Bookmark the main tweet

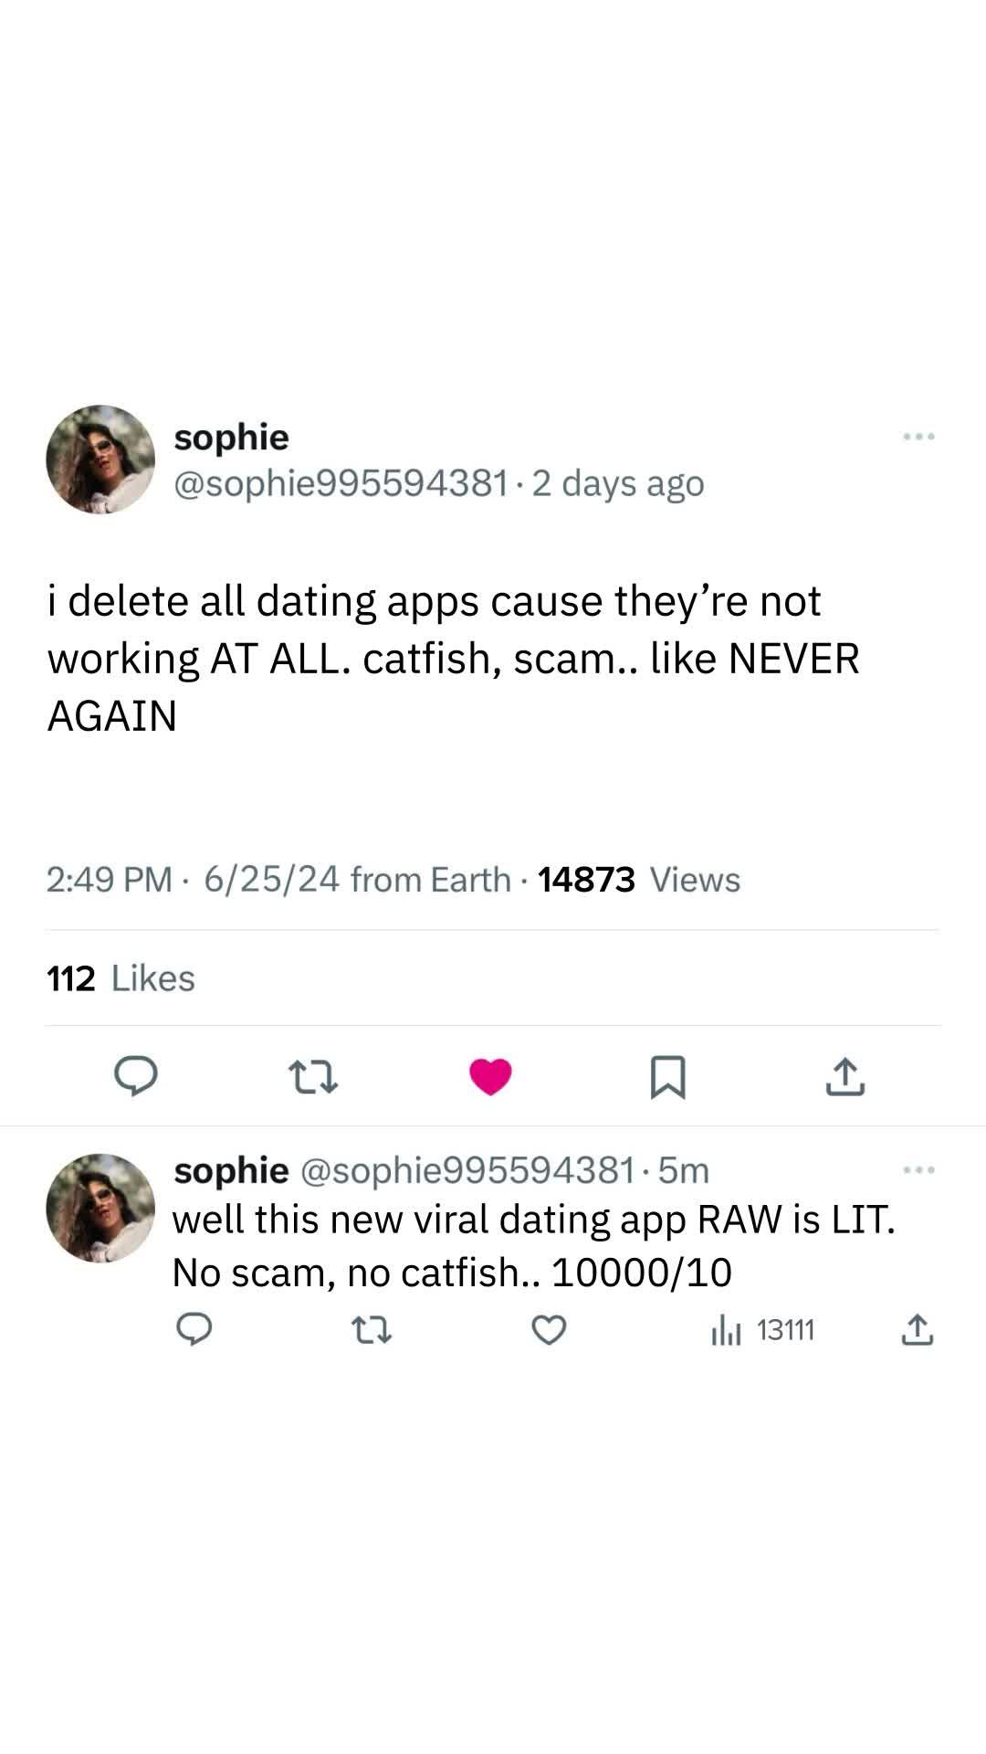[667, 1076]
